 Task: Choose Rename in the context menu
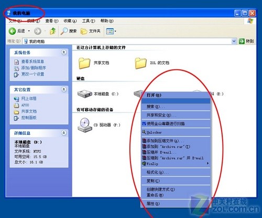(x=176, y=195)
